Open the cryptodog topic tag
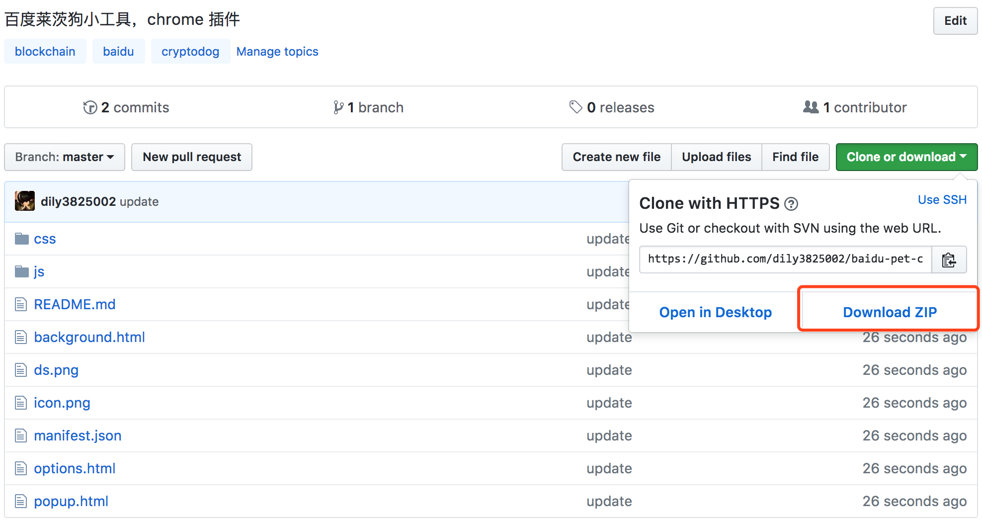Viewport: 982px width, 523px height. (x=190, y=52)
